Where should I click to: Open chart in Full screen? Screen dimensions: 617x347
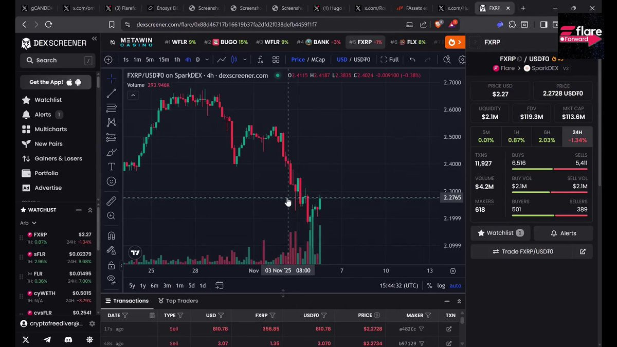tap(390, 60)
